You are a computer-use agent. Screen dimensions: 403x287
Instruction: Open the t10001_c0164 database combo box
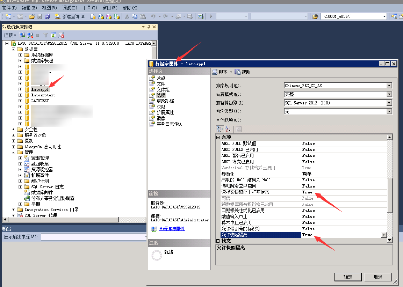point(354,16)
